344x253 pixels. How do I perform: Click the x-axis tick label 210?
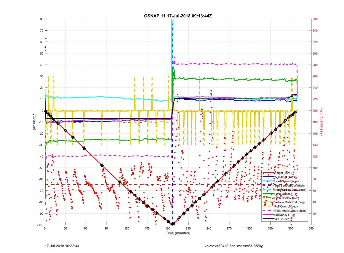click(188, 229)
